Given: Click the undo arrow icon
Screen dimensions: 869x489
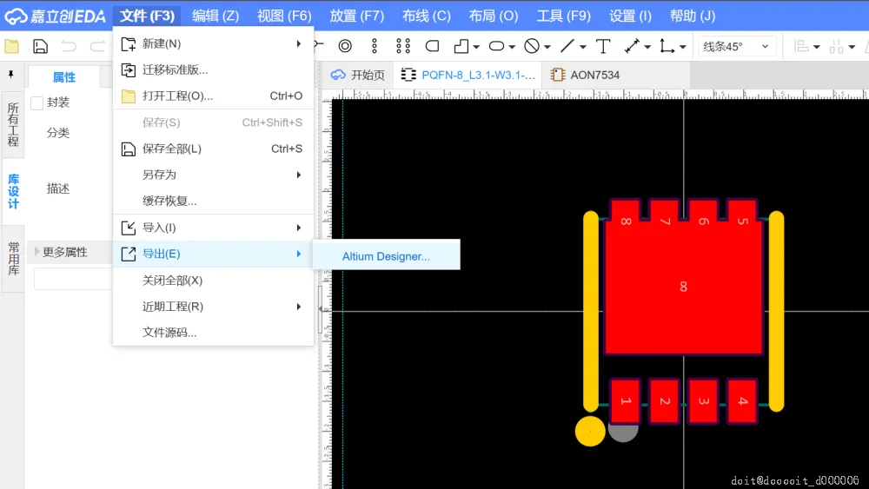Looking at the screenshot, I should pos(69,47).
